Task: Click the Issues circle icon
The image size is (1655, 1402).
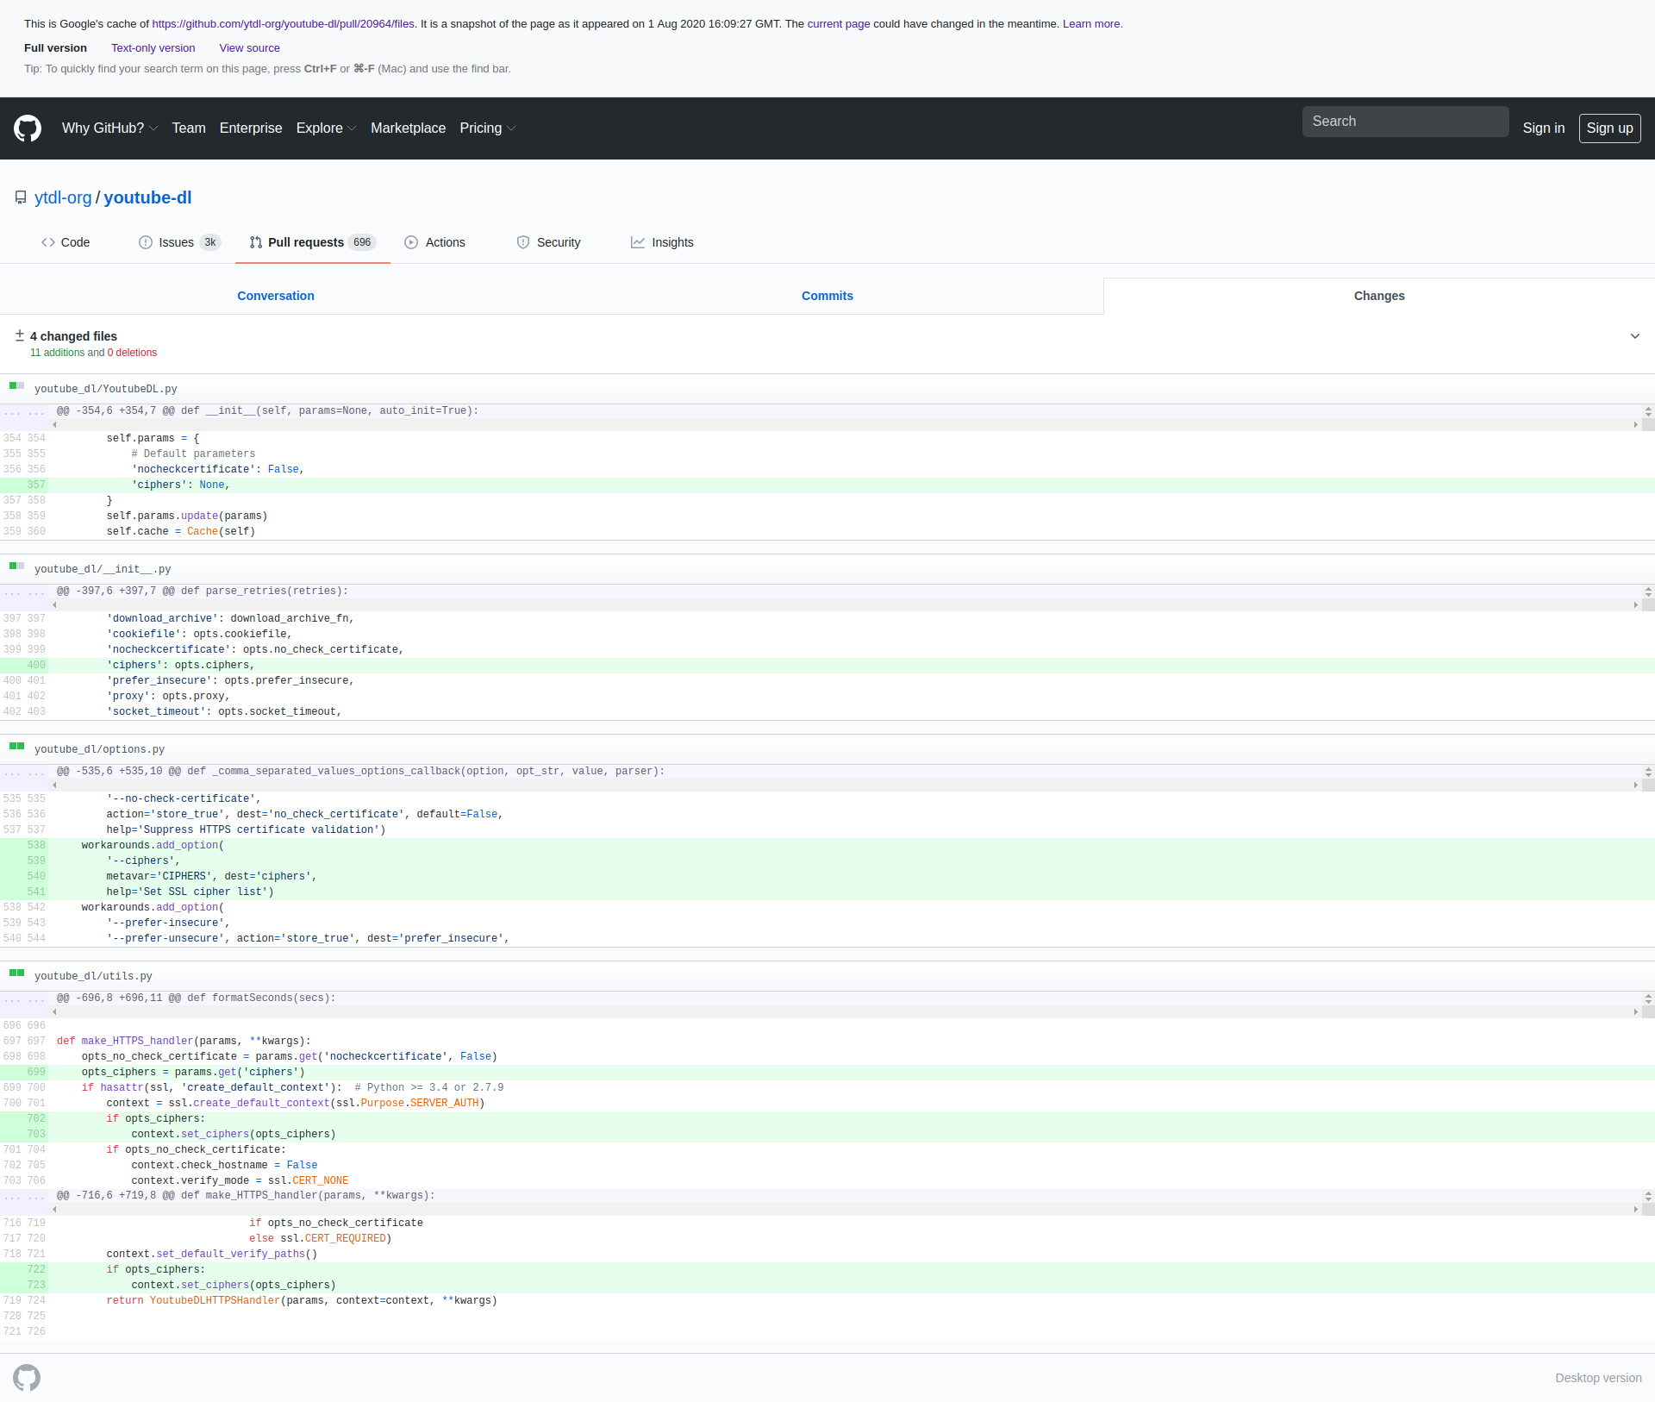Action: point(146,242)
